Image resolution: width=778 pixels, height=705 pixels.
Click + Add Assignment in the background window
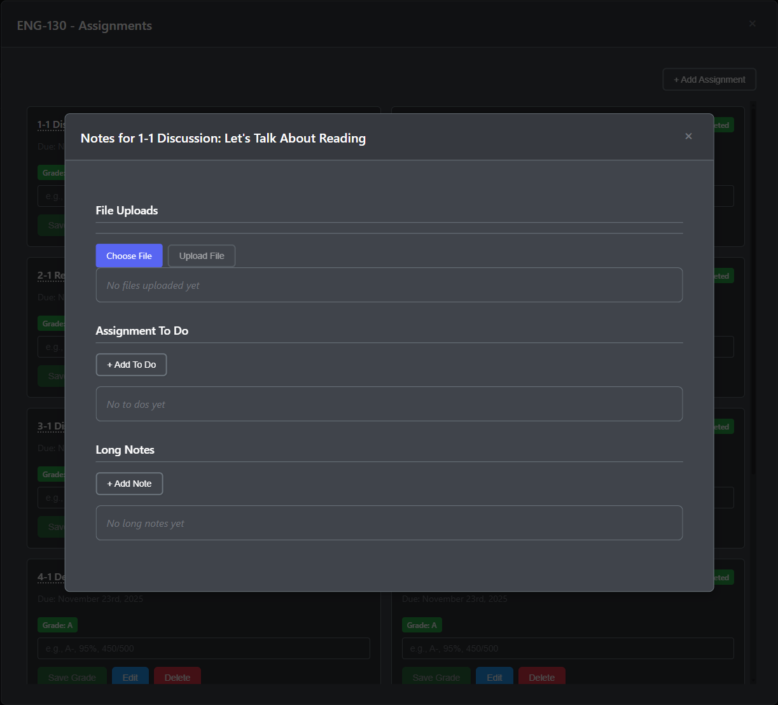709,80
